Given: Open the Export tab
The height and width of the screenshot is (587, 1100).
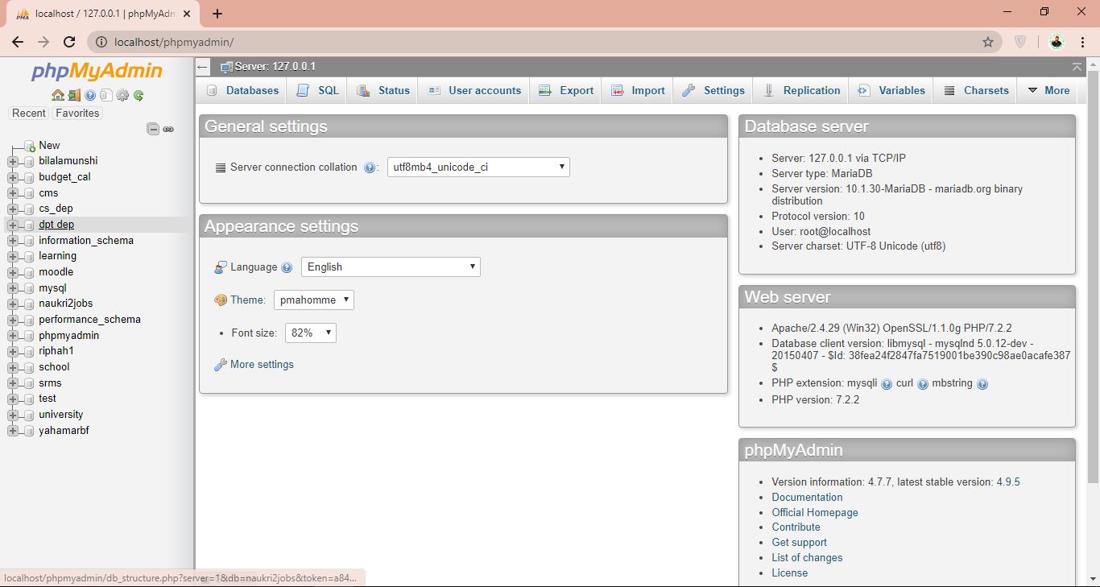Looking at the screenshot, I should [566, 91].
